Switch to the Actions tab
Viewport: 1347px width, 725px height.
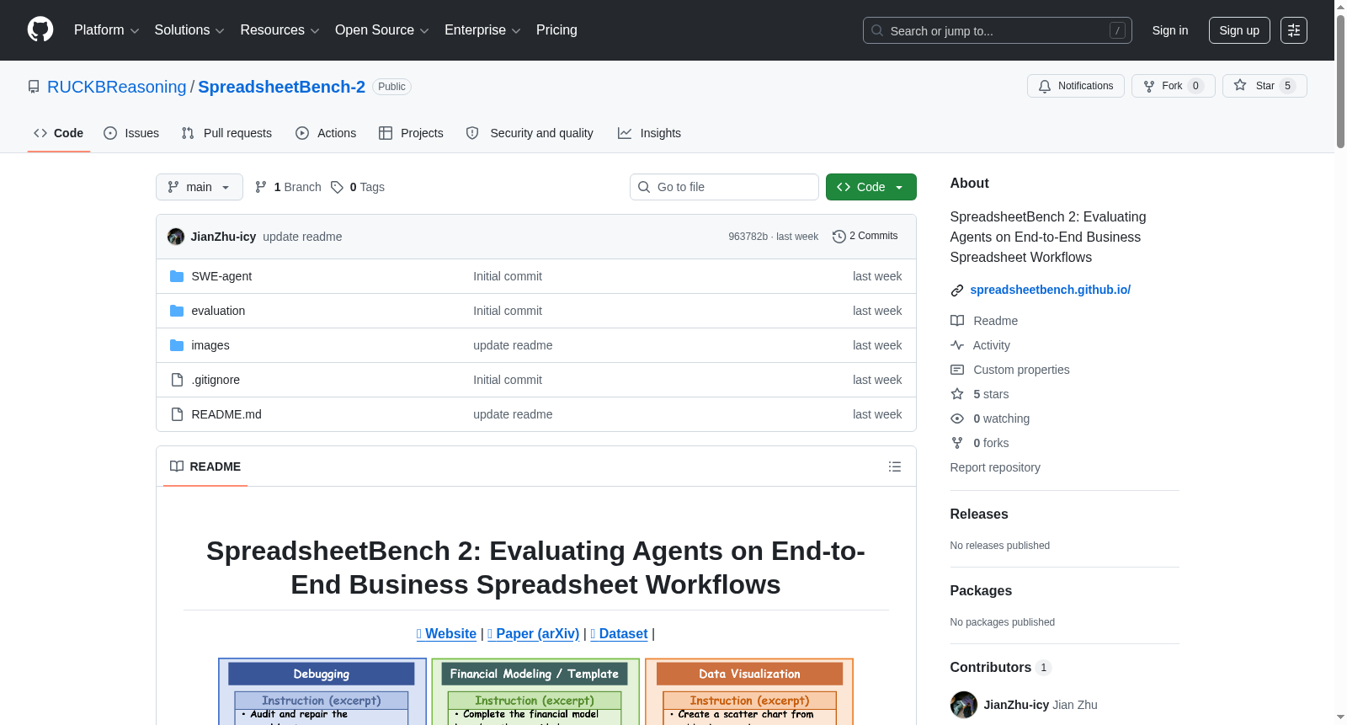coord(326,133)
